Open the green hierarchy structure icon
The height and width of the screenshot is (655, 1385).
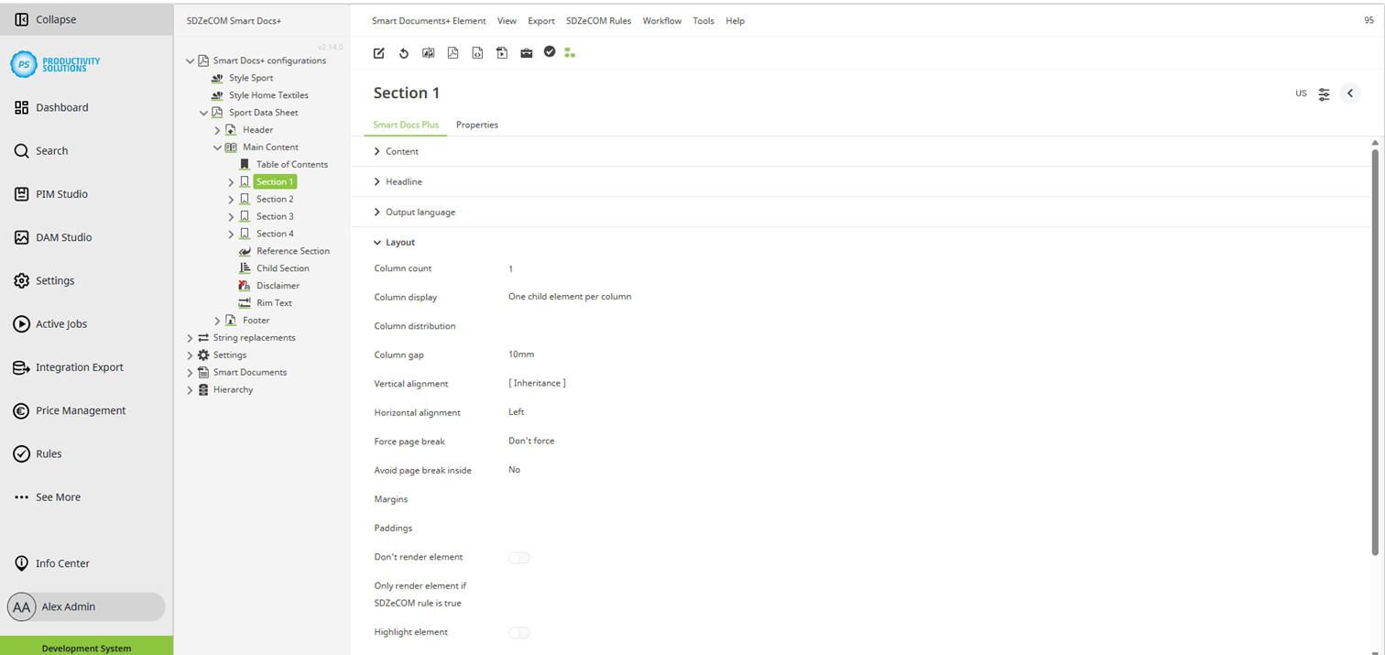click(570, 52)
